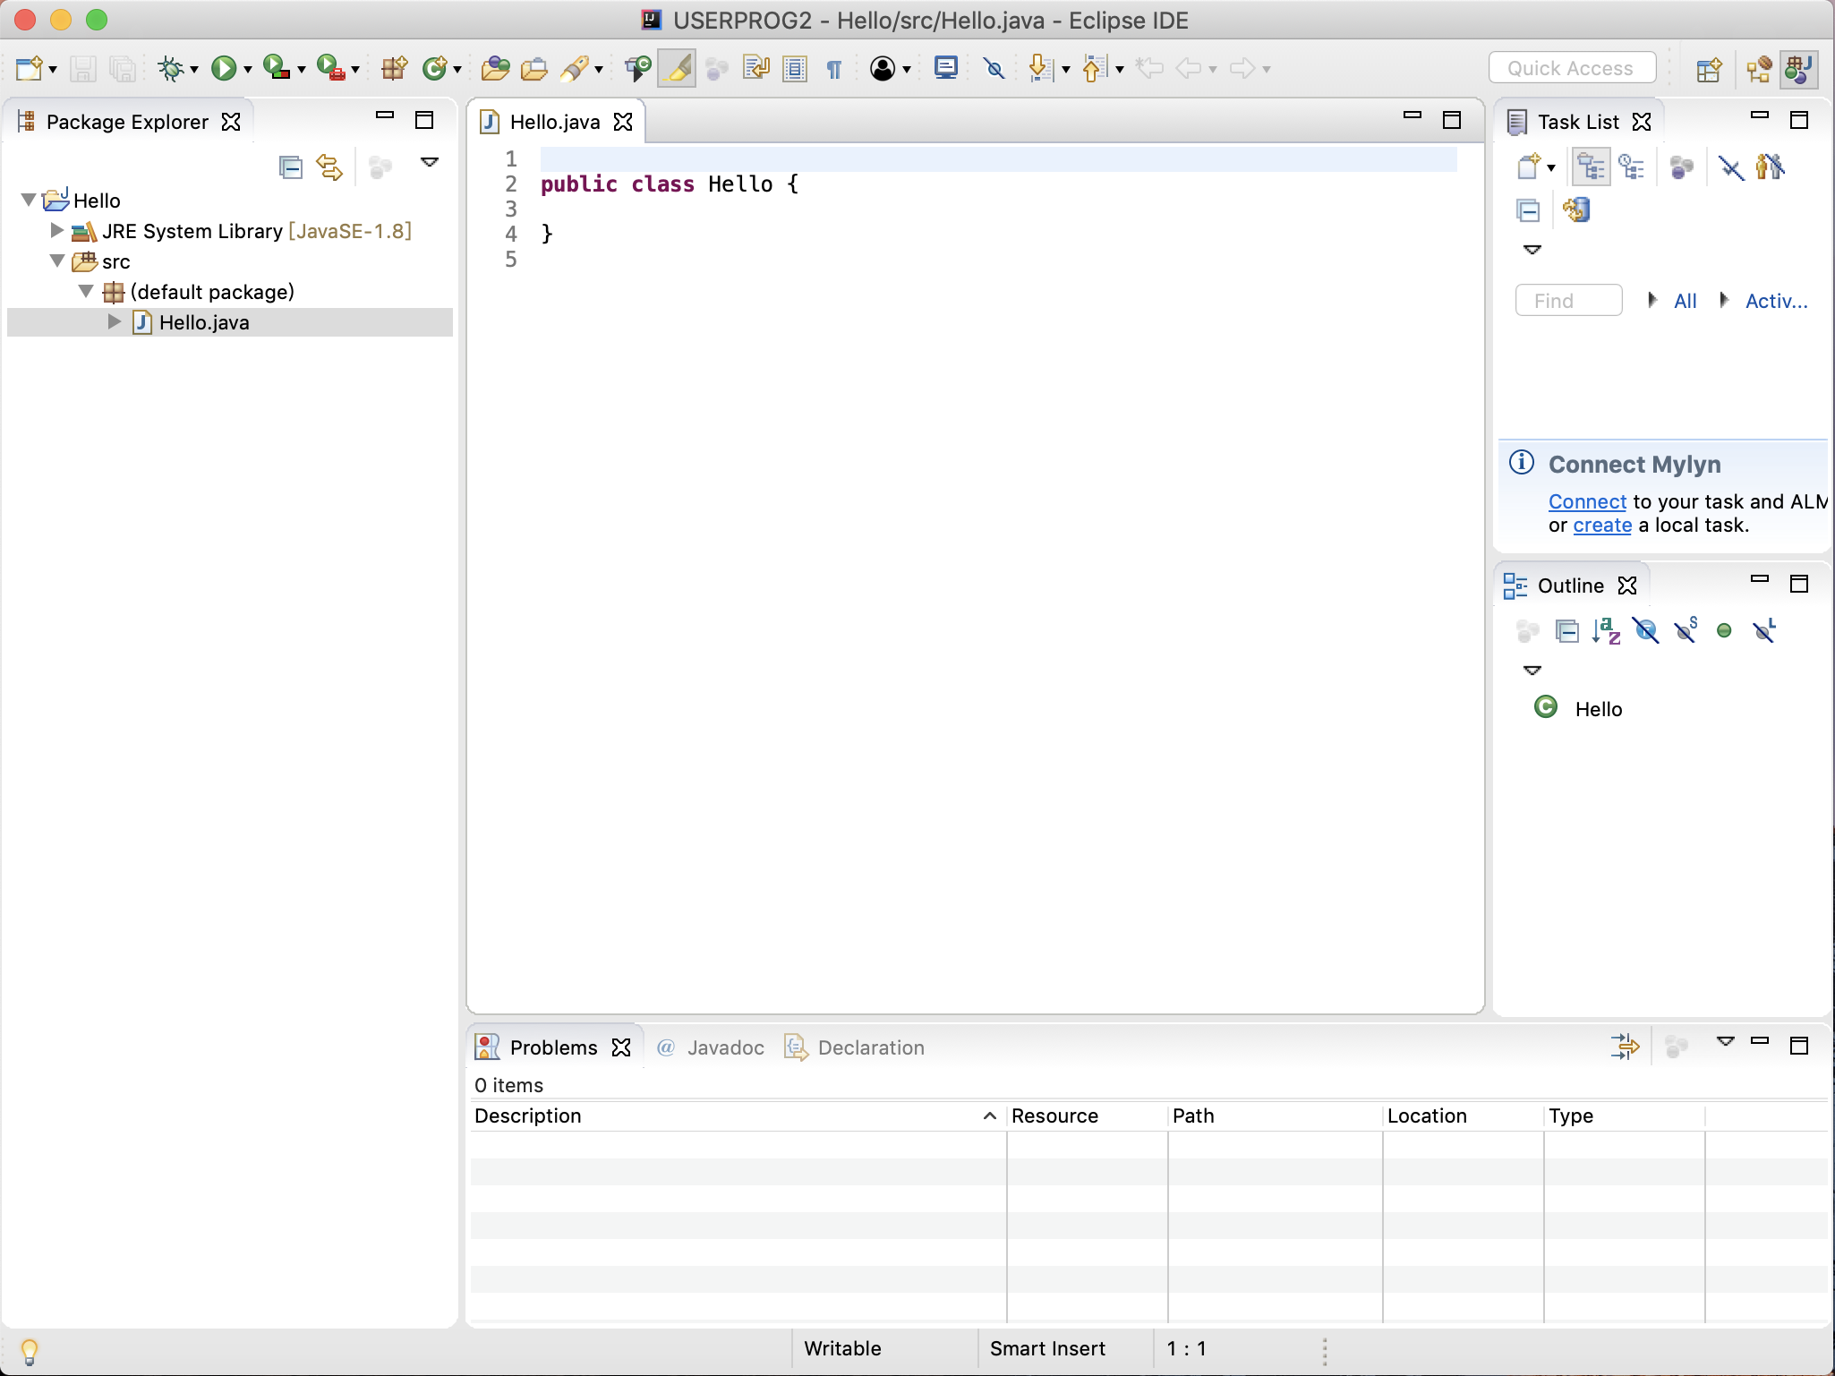Click the Quick Access search field
The height and width of the screenshot is (1376, 1835).
tap(1572, 68)
